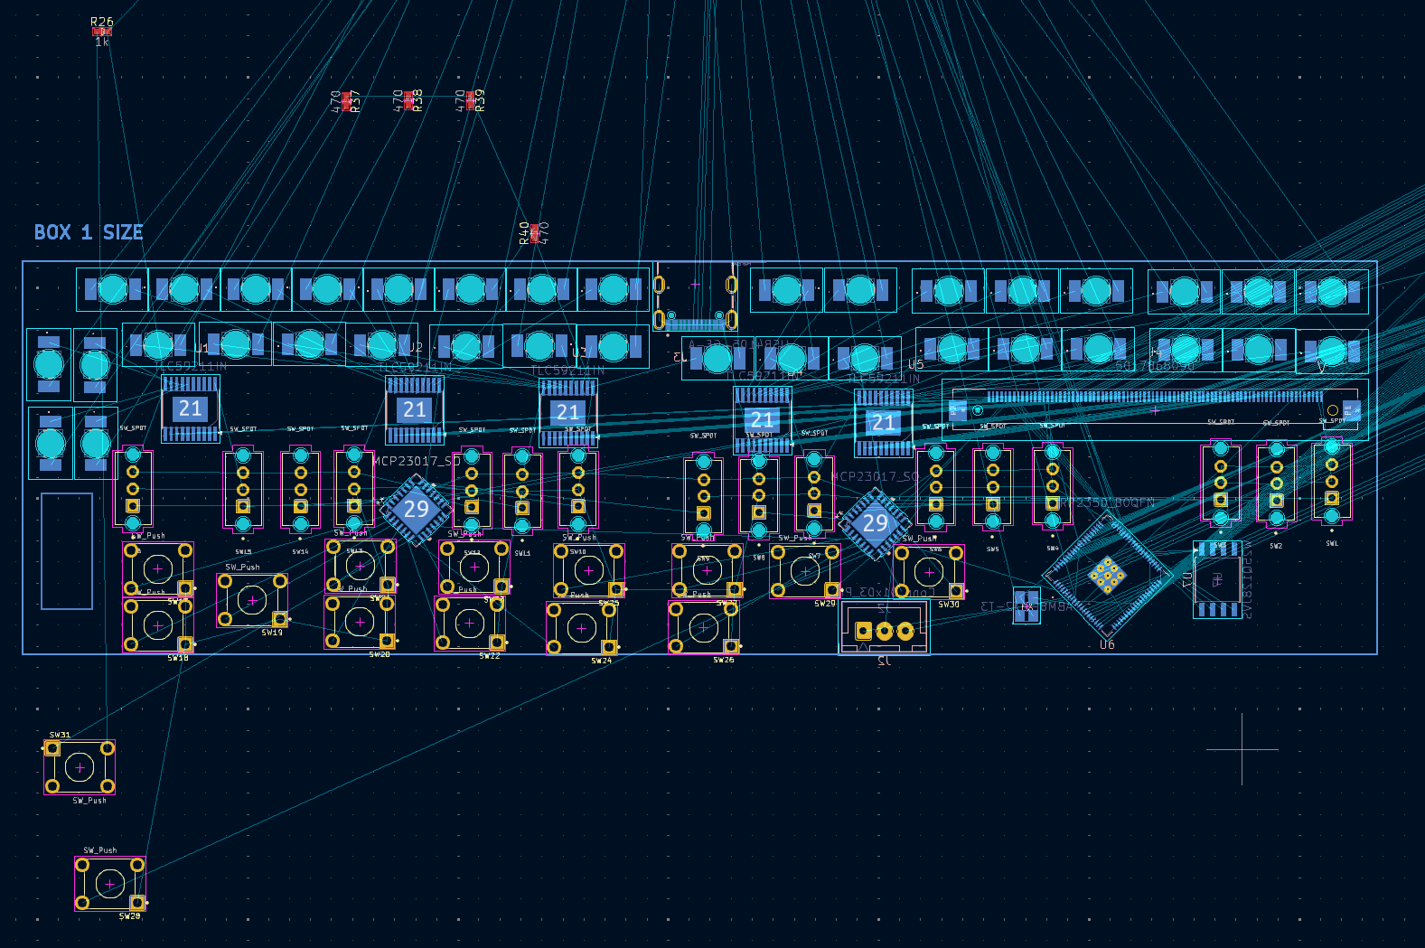Click the SW19 push button footprint
The width and height of the screenshot is (1425, 948).
[252, 600]
